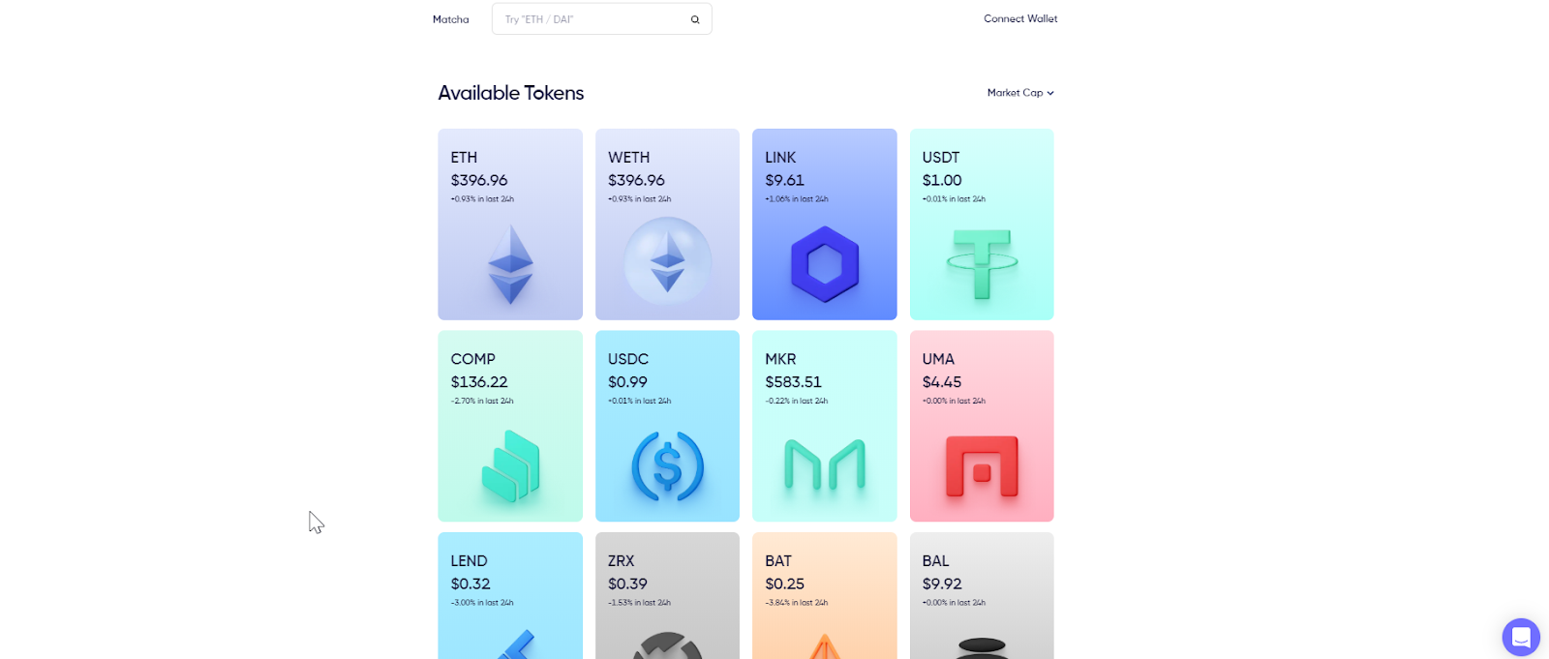Click COMP 24h change -2.70% text
Screen dimensions: 1549x659
(x=482, y=401)
